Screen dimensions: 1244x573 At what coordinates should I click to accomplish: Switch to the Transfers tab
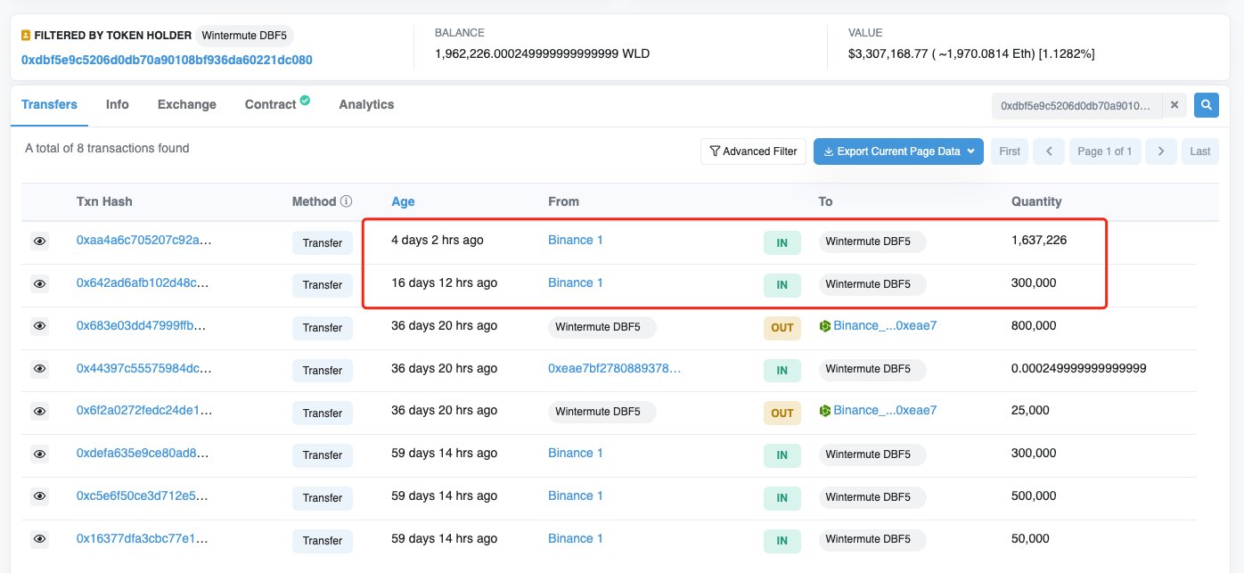[49, 104]
